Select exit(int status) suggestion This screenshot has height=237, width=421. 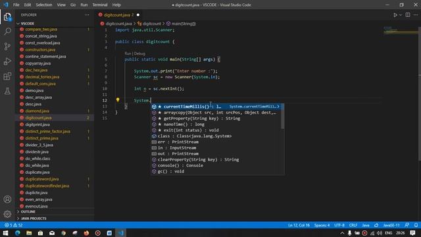pos(216,130)
